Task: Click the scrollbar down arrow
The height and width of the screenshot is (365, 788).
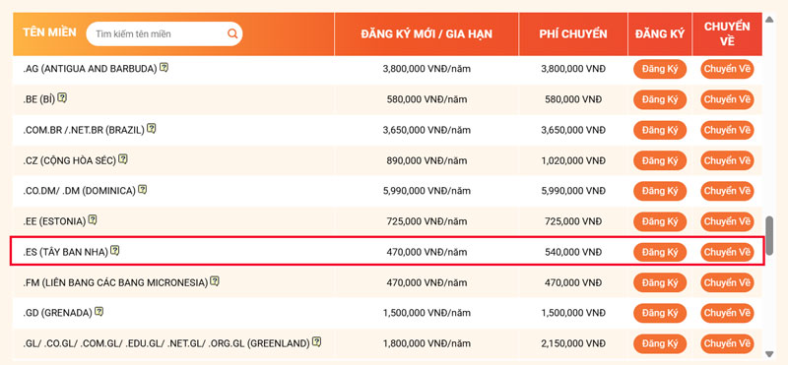Action: coord(769,354)
